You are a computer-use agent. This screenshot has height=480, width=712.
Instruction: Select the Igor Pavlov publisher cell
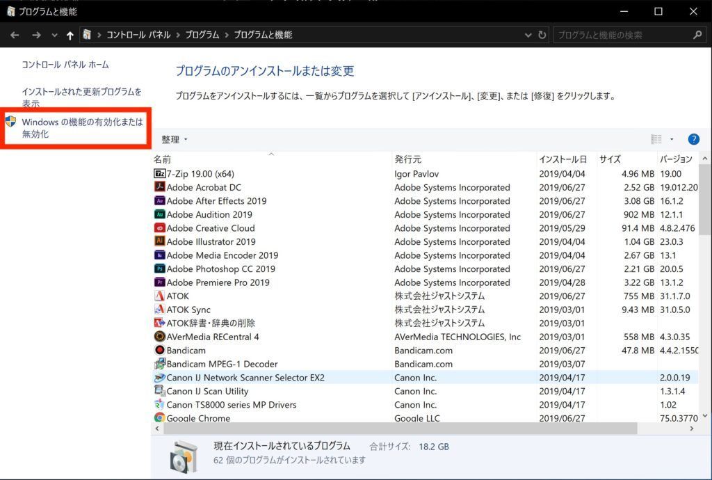click(416, 174)
